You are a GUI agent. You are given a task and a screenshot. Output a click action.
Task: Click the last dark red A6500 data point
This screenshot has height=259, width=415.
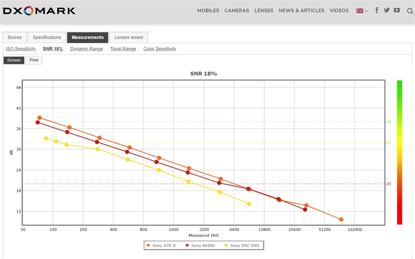(305, 210)
